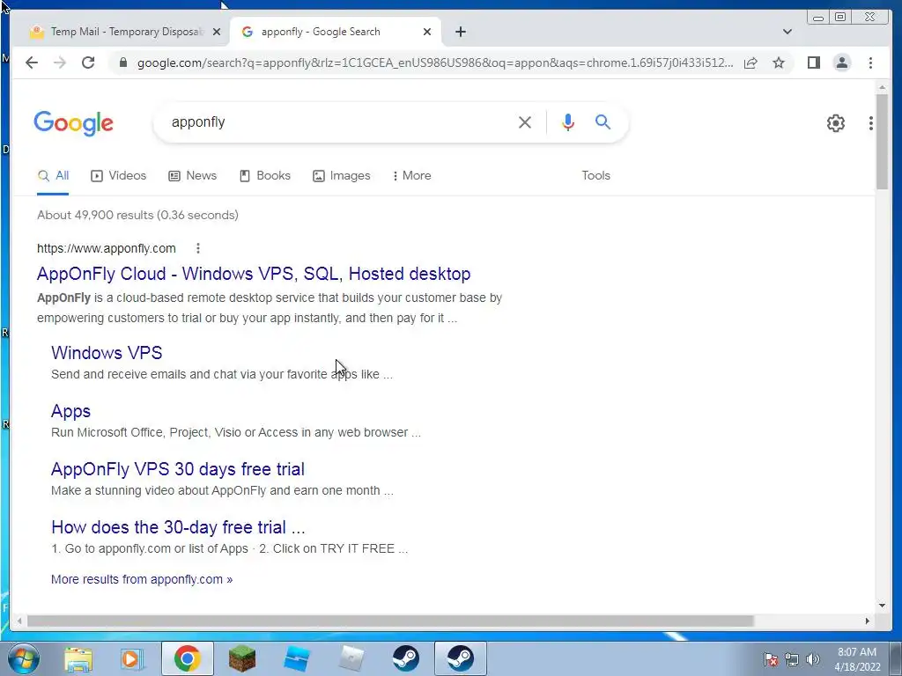Image resolution: width=902 pixels, height=676 pixels.
Task: Click the https://www.apponfly.com URL text
Action: 107,248
